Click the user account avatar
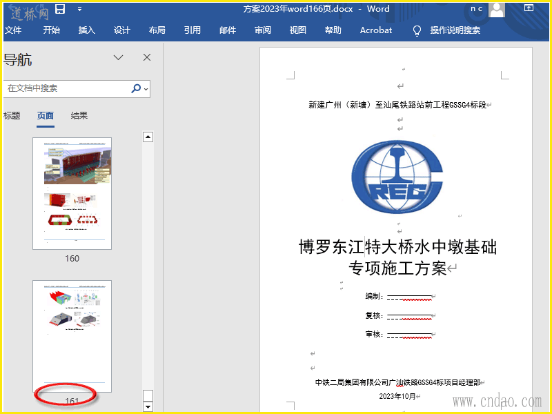 point(496,10)
